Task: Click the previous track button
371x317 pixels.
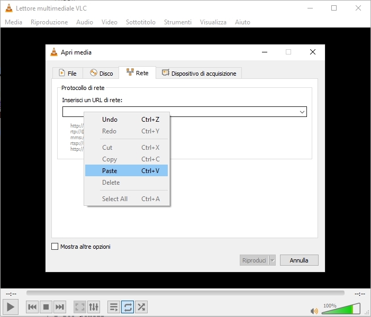Action: click(32, 307)
